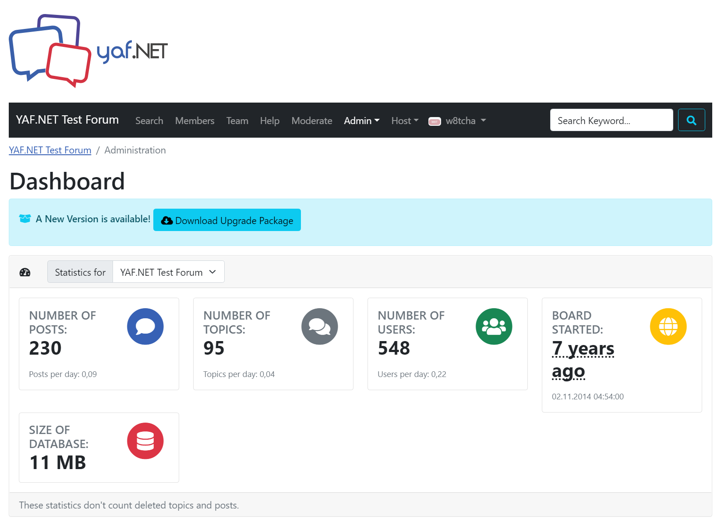Viewport: 721px width, 523px height.
Task: Click the NUMBER OF TOPICS label
Action: (237, 322)
